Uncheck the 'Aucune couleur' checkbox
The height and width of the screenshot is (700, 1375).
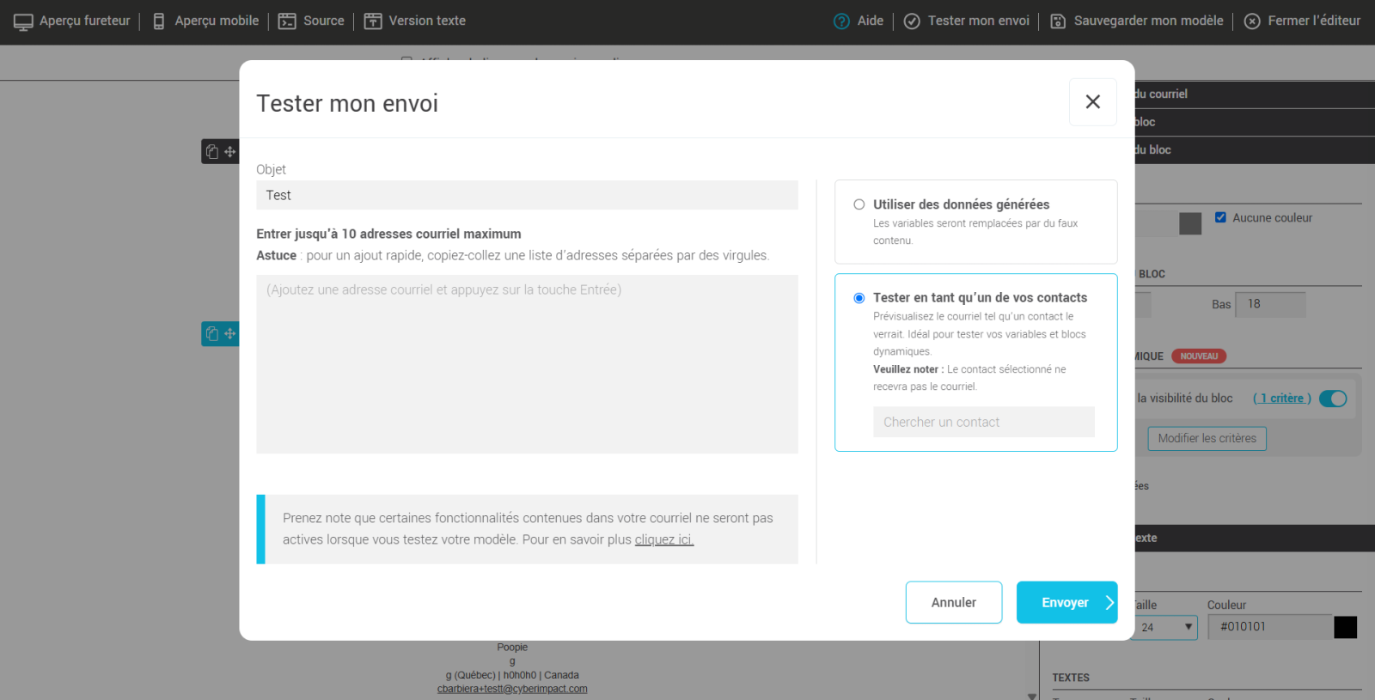[1220, 217]
